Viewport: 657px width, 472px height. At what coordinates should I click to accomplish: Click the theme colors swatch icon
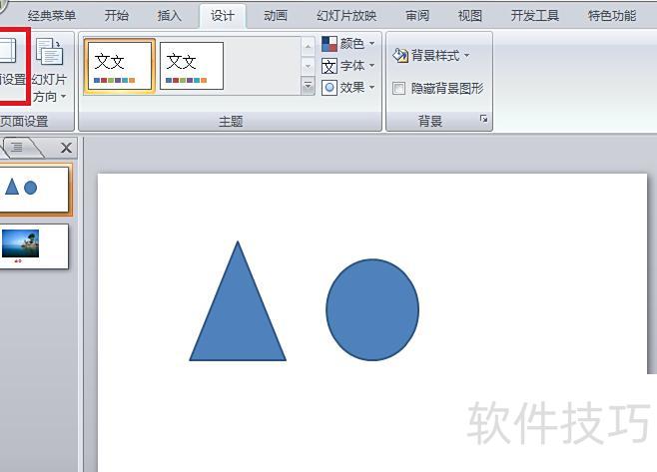click(329, 44)
